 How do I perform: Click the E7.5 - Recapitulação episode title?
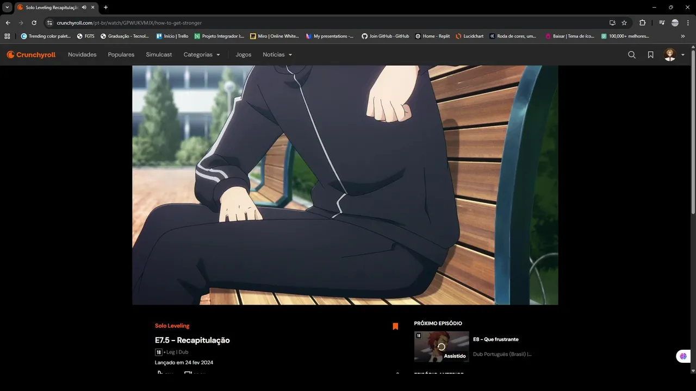(x=192, y=340)
